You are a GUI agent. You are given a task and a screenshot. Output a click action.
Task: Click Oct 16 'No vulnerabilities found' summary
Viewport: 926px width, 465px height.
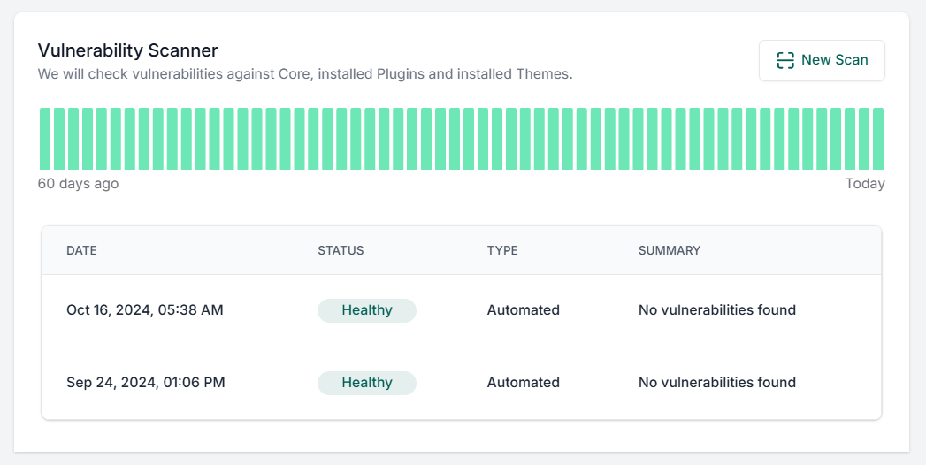(x=716, y=310)
